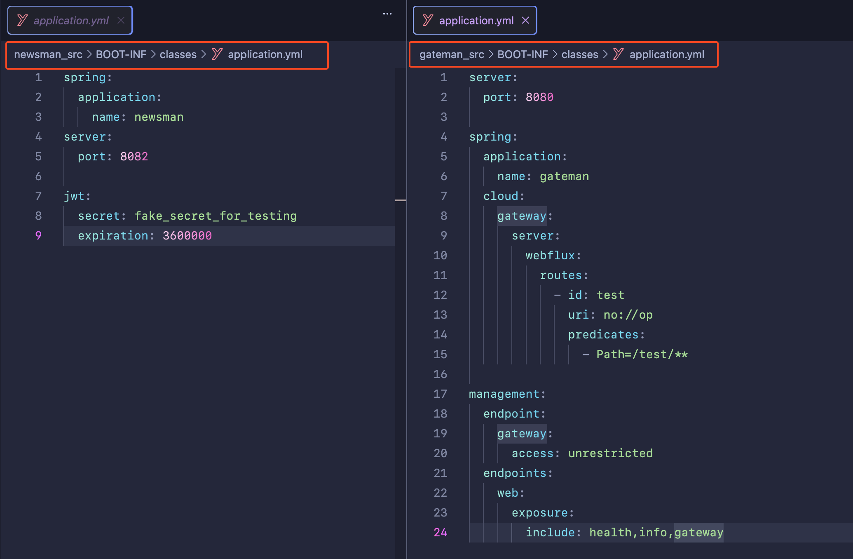Click the YAML icon on right application.yml tab

[428, 20]
